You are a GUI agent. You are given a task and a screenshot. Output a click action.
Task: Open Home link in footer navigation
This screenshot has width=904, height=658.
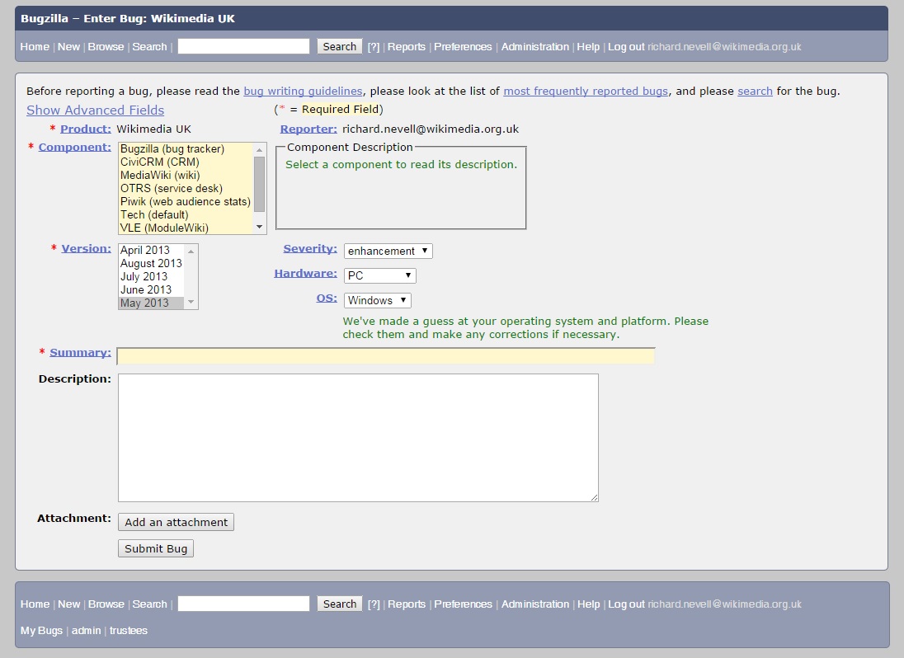(x=35, y=604)
